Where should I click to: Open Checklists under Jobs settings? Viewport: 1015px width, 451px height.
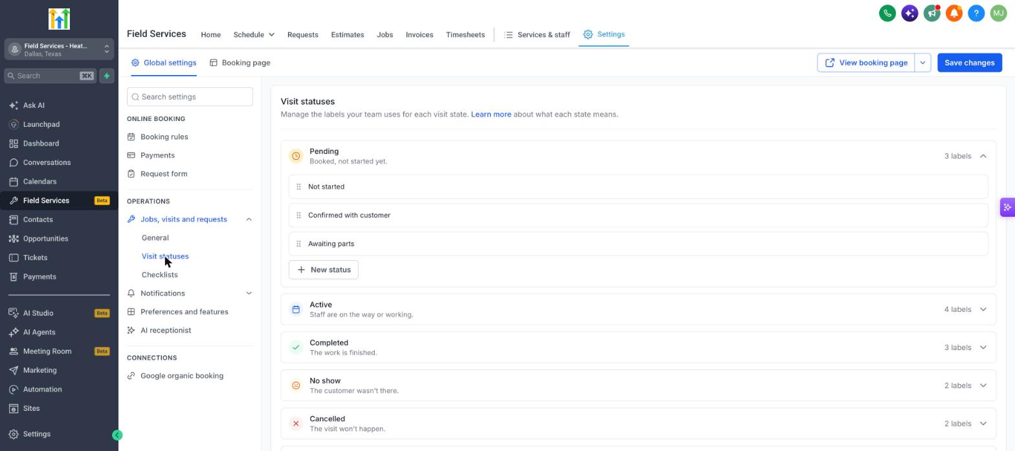(160, 275)
